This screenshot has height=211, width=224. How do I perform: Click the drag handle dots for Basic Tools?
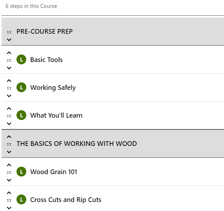point(9,60)
